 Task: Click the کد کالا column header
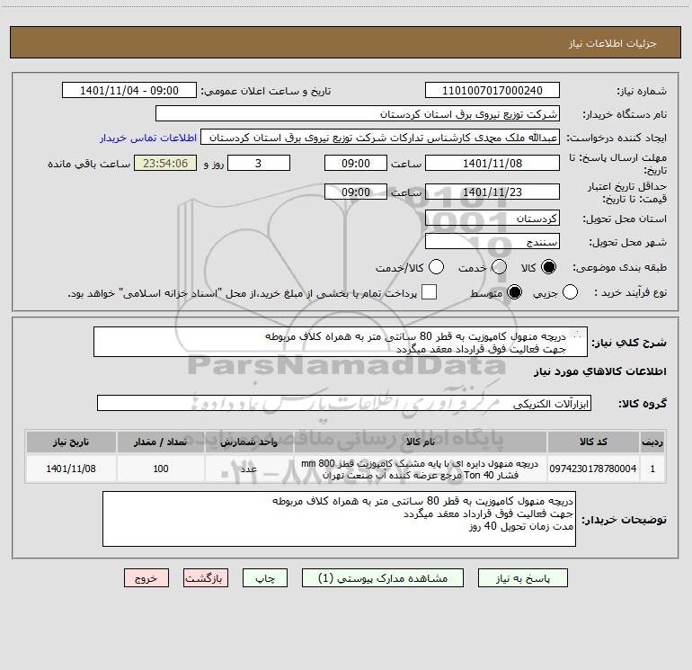593,442
